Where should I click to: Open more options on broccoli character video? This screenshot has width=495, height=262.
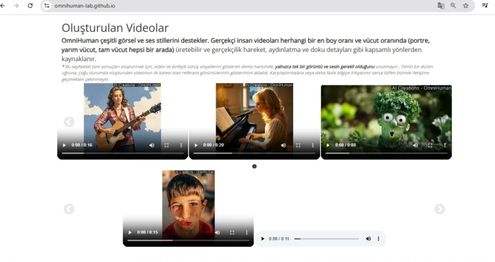(x=445, y=145)
